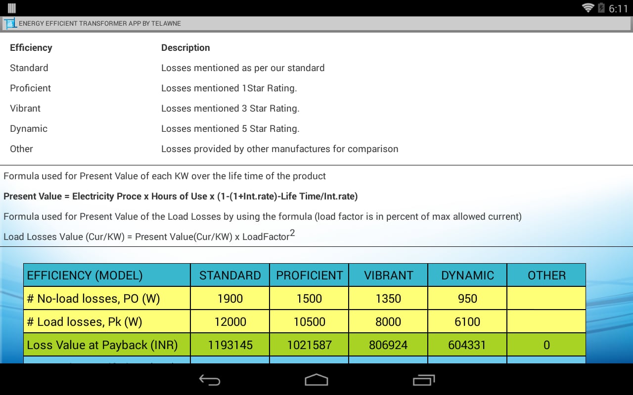Image resolution: width=633 pixels, height=395 pixels.
Task: Select Vibrant loss value 806924
Action: click(388, 345)
